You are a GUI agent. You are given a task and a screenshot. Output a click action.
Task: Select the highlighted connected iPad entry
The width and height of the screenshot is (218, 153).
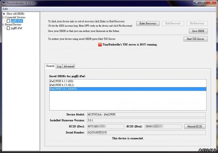pos(17,21)
